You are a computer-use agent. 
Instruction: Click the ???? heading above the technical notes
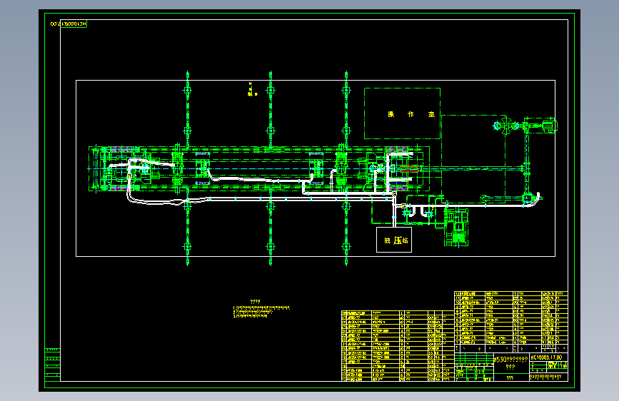255,302
